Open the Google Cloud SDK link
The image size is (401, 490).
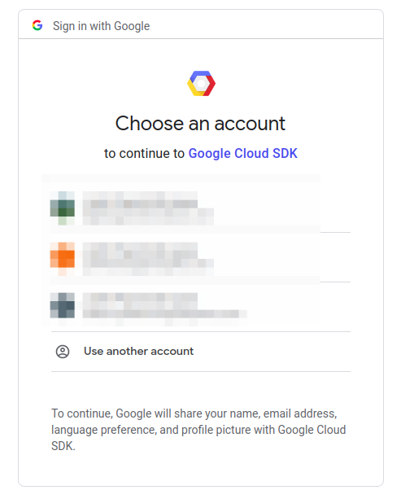242,154
